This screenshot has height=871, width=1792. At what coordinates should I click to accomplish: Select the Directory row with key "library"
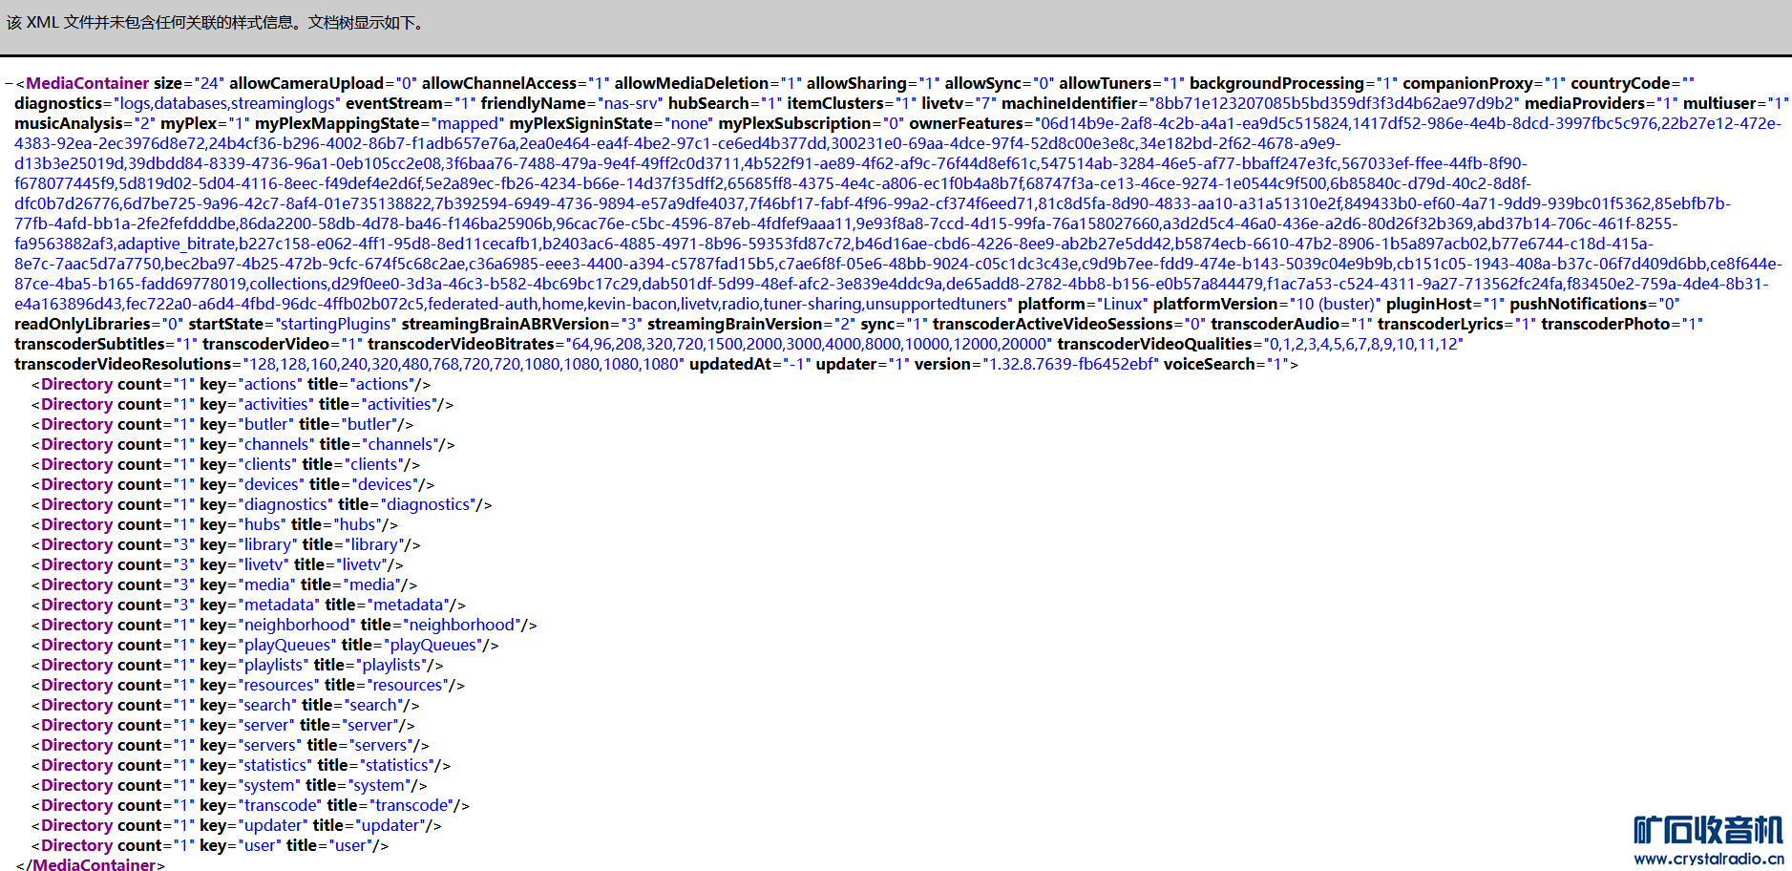[226, 545]
